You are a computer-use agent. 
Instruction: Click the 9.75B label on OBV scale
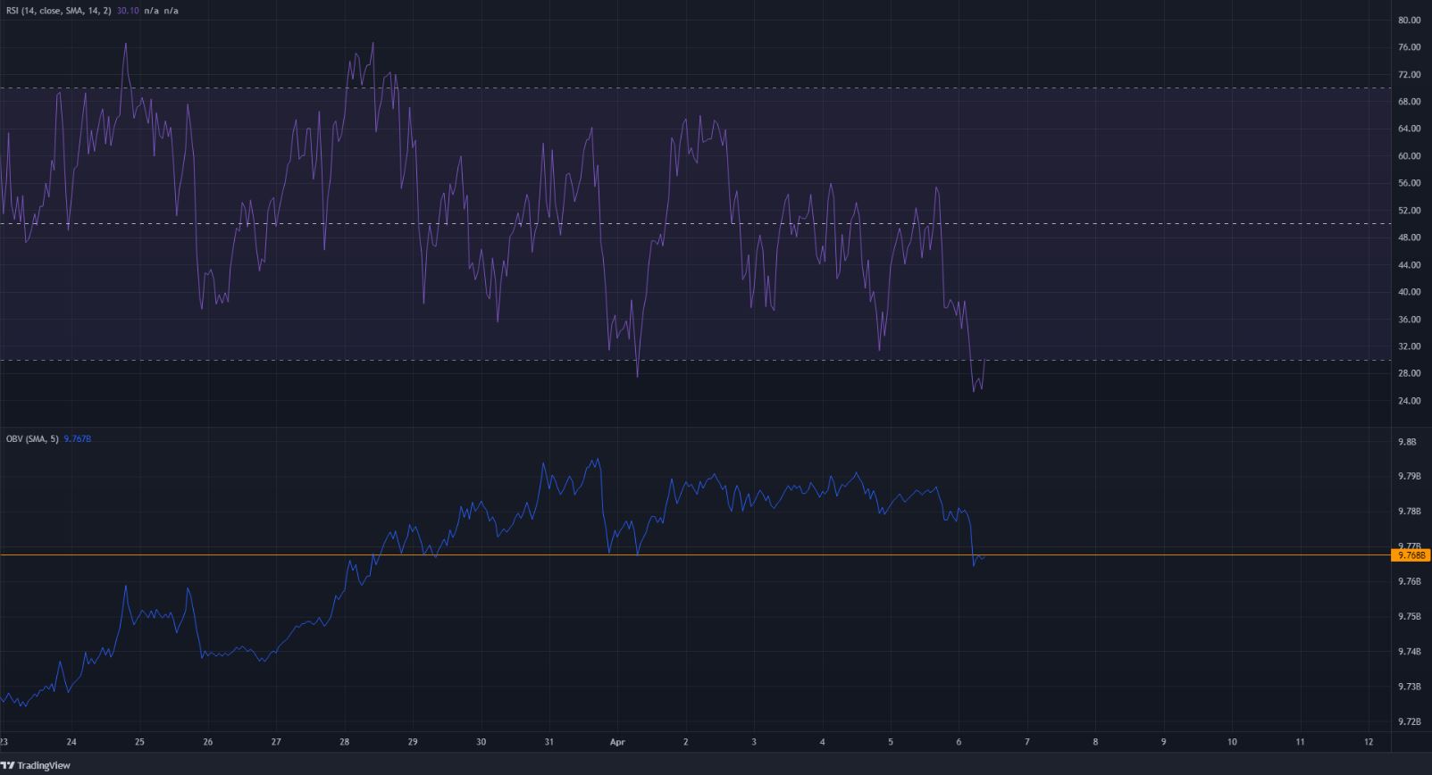point(1409,616)
